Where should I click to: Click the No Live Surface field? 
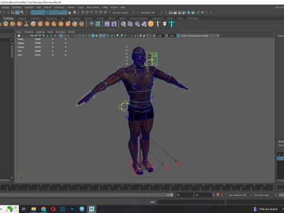[x=121, y=12]
